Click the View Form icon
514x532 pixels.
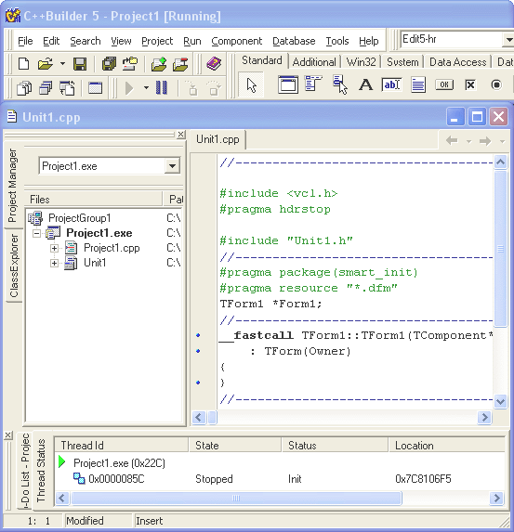pyautogui.click(x=46, y=88)
